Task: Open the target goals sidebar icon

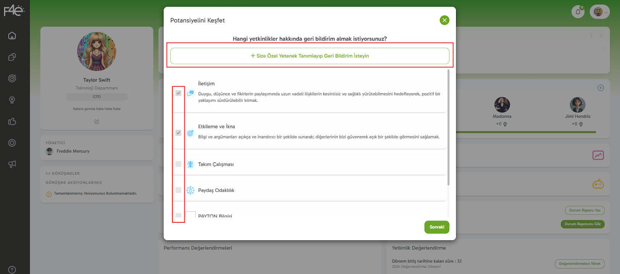Action: point(12,79)
